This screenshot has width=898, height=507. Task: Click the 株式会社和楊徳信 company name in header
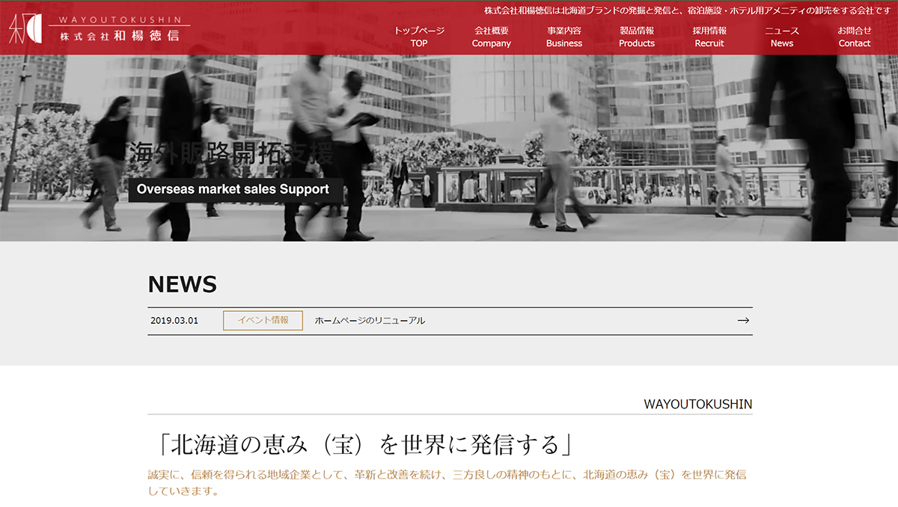tap(120, 36)
